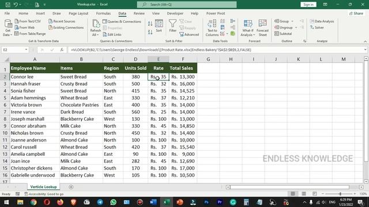
Task: Collapse the ribbon
Action: [x=365, y=41]
